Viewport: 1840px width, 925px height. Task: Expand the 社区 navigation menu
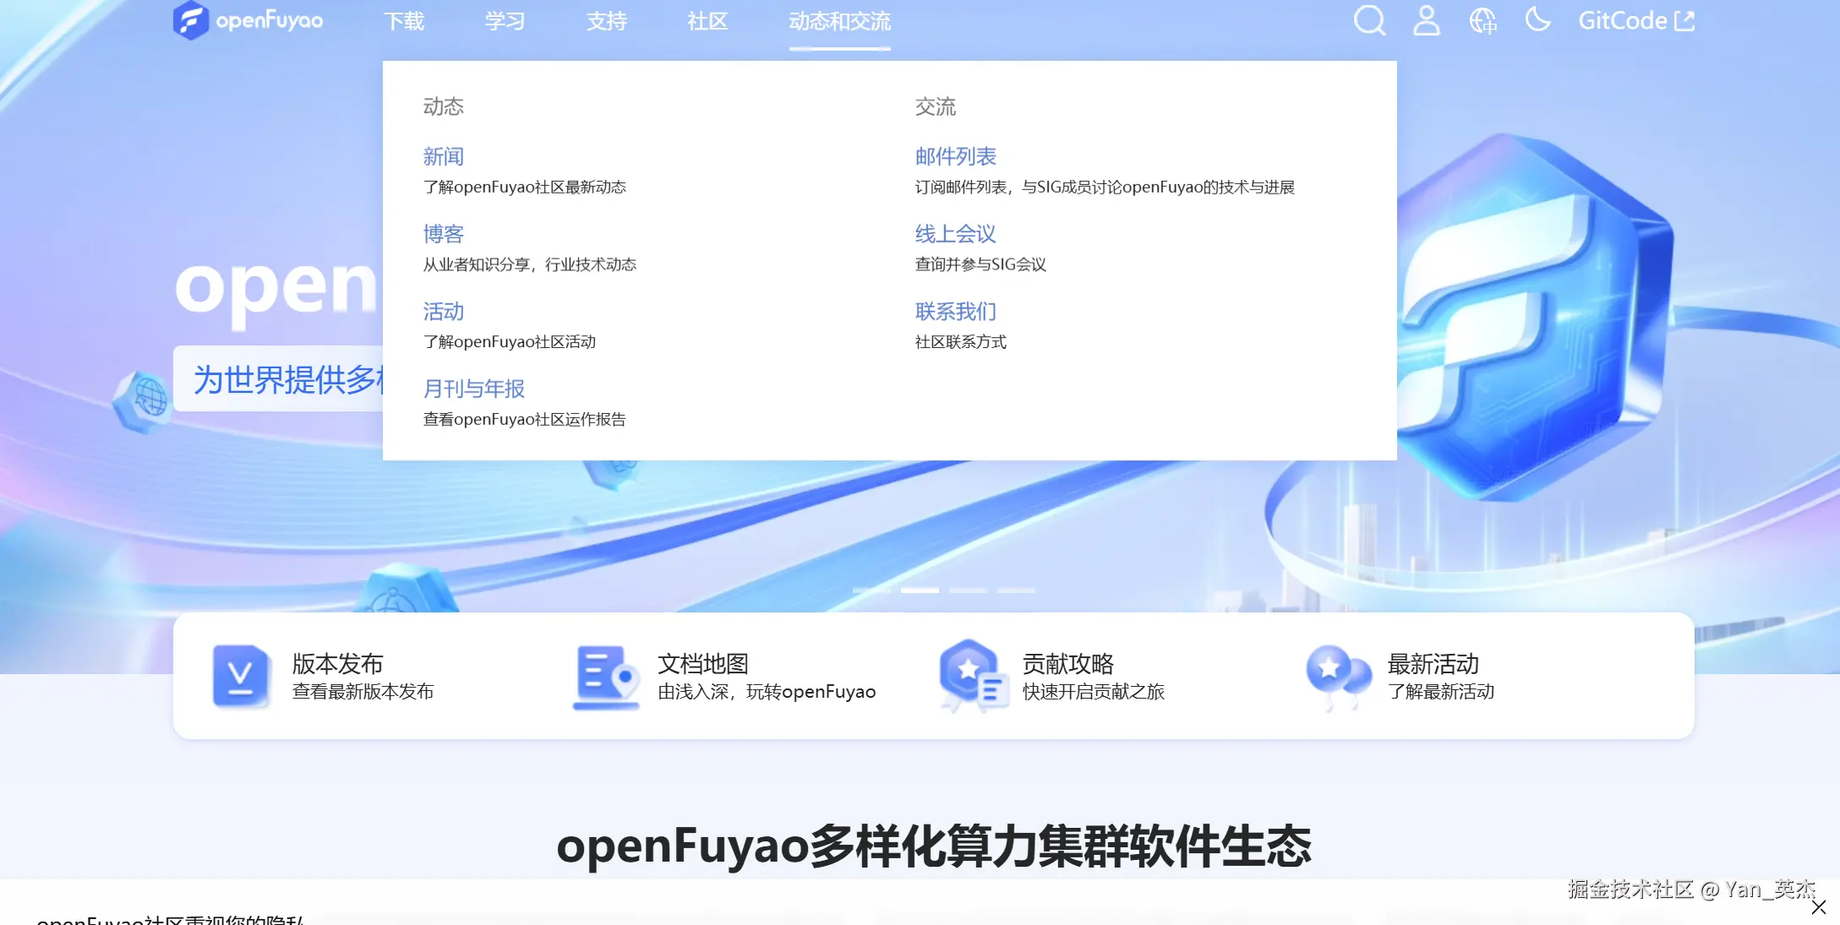coord(707,21)
